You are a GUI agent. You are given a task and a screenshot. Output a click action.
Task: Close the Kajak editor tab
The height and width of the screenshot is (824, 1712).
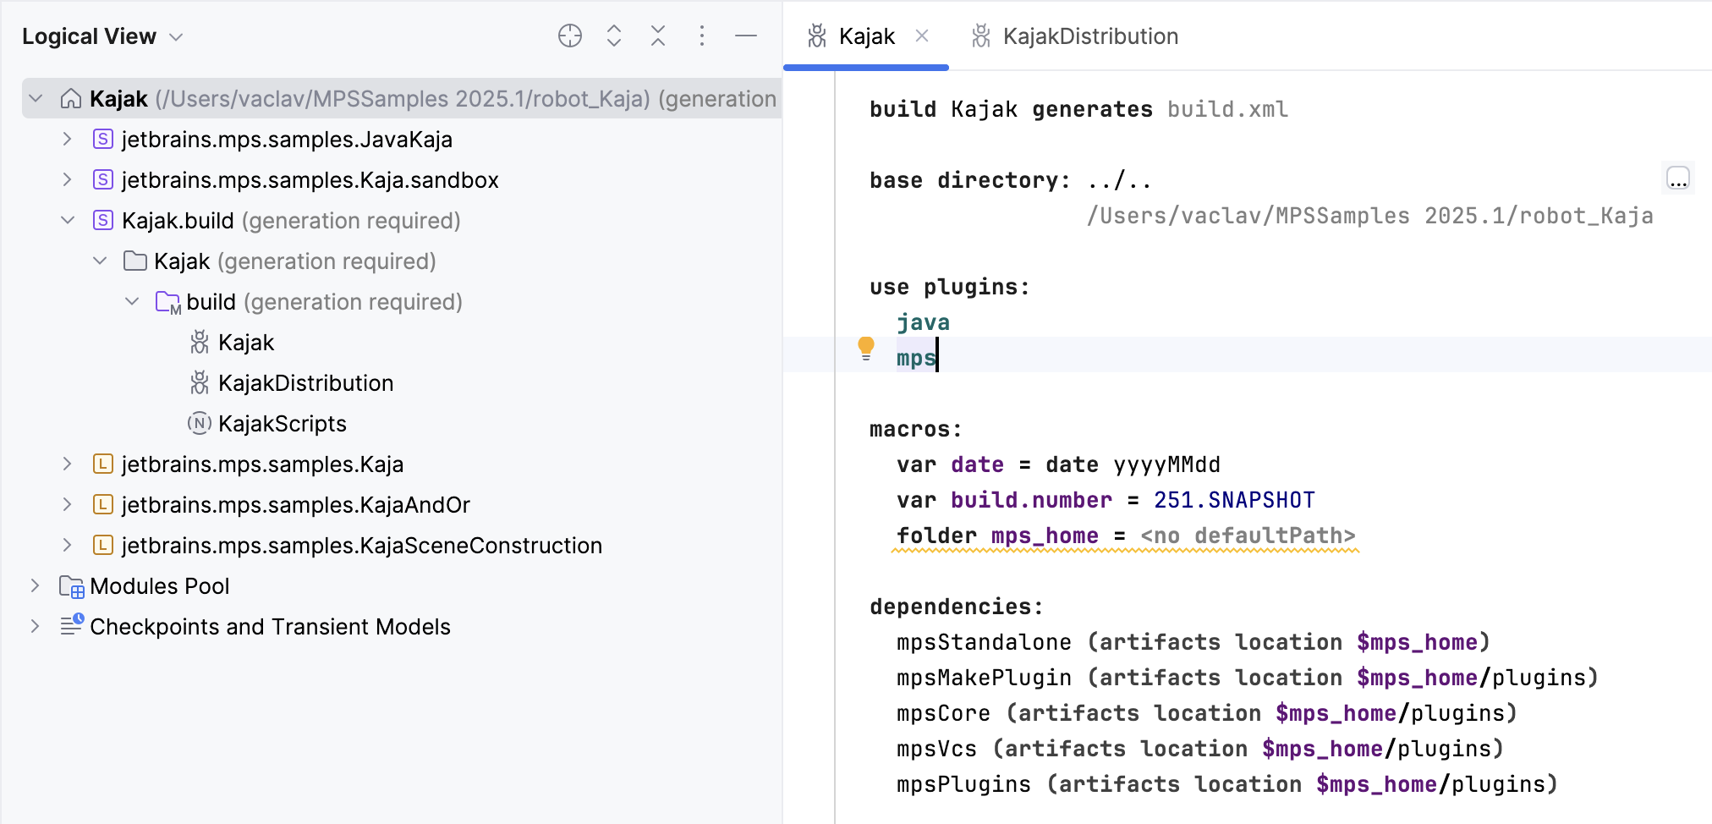click(922, 36)
